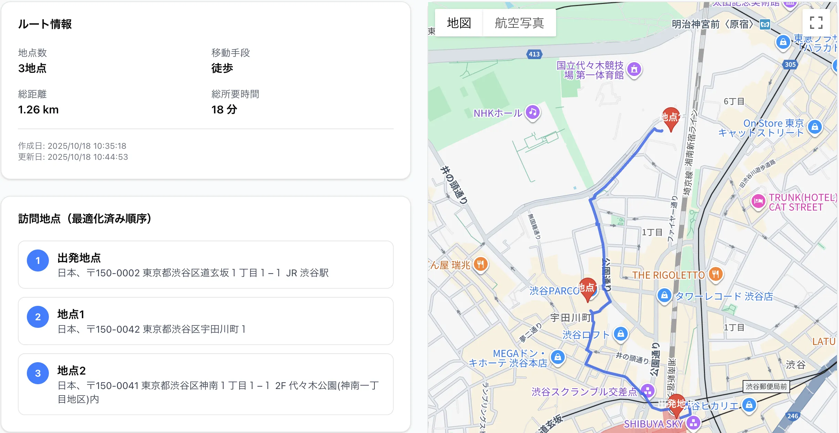Click the 渋谷ロフト shopping bag icon

pyautogui.click(x=621, y=334)
